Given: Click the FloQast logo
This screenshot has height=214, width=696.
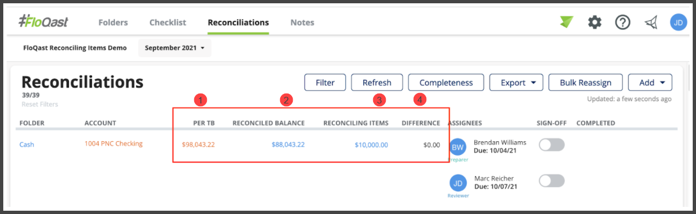Looking at the screenshot, I should (43, 22).
